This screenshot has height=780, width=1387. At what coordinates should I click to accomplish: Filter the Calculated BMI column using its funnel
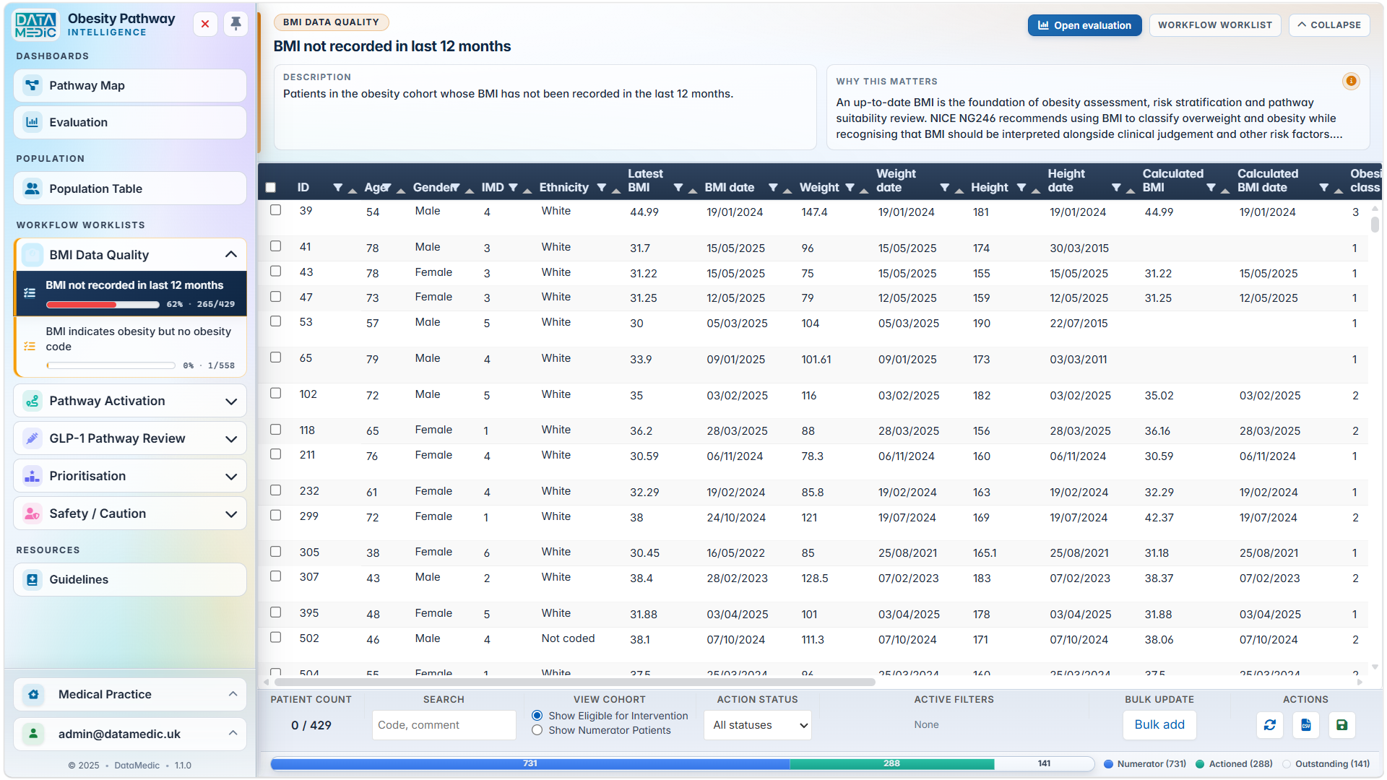[x=1211, y=188]
